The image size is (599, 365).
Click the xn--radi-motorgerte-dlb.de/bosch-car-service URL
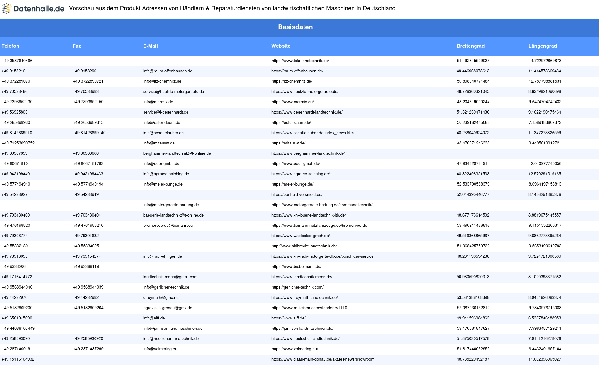(322, 256)
